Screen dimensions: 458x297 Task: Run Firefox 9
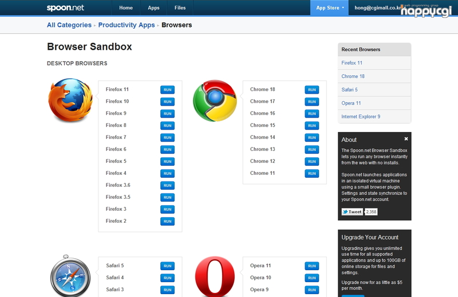click(x=167, y=114)
